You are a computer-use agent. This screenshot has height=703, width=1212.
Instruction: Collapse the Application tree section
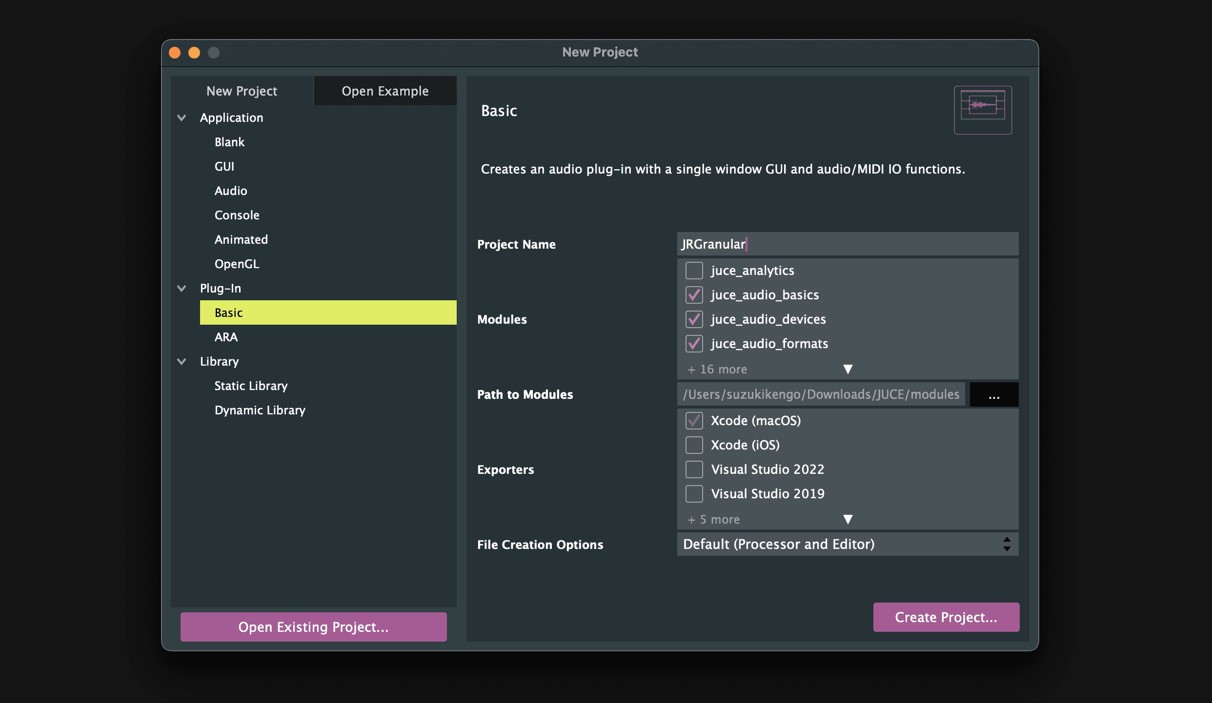[x=182, y=117]
